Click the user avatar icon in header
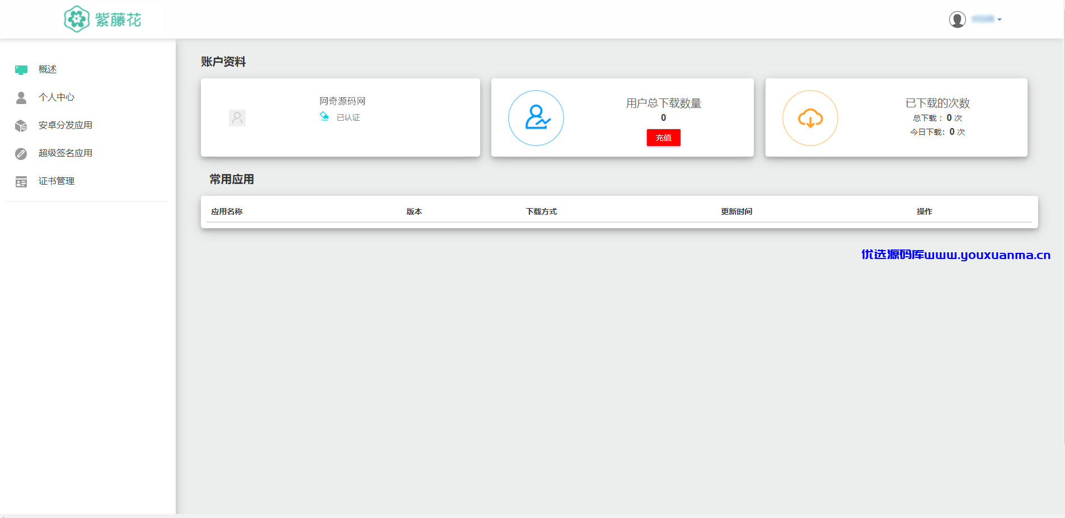 (958, 20)
